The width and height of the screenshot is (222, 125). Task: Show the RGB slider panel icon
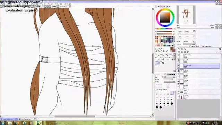(159, 7)
